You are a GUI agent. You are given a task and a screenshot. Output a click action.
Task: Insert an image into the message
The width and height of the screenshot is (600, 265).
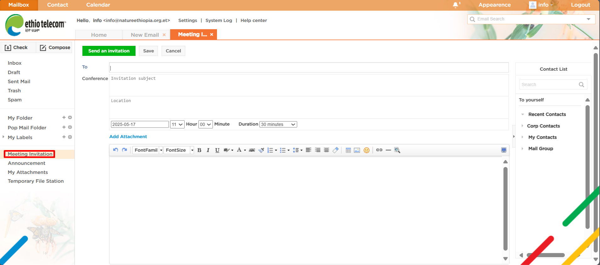[x=357, y=150]
